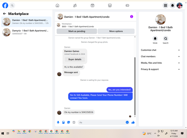This screenshot has width=187, height=138.
Task: Expand the Customize chat section
Action: pos(160,50)
